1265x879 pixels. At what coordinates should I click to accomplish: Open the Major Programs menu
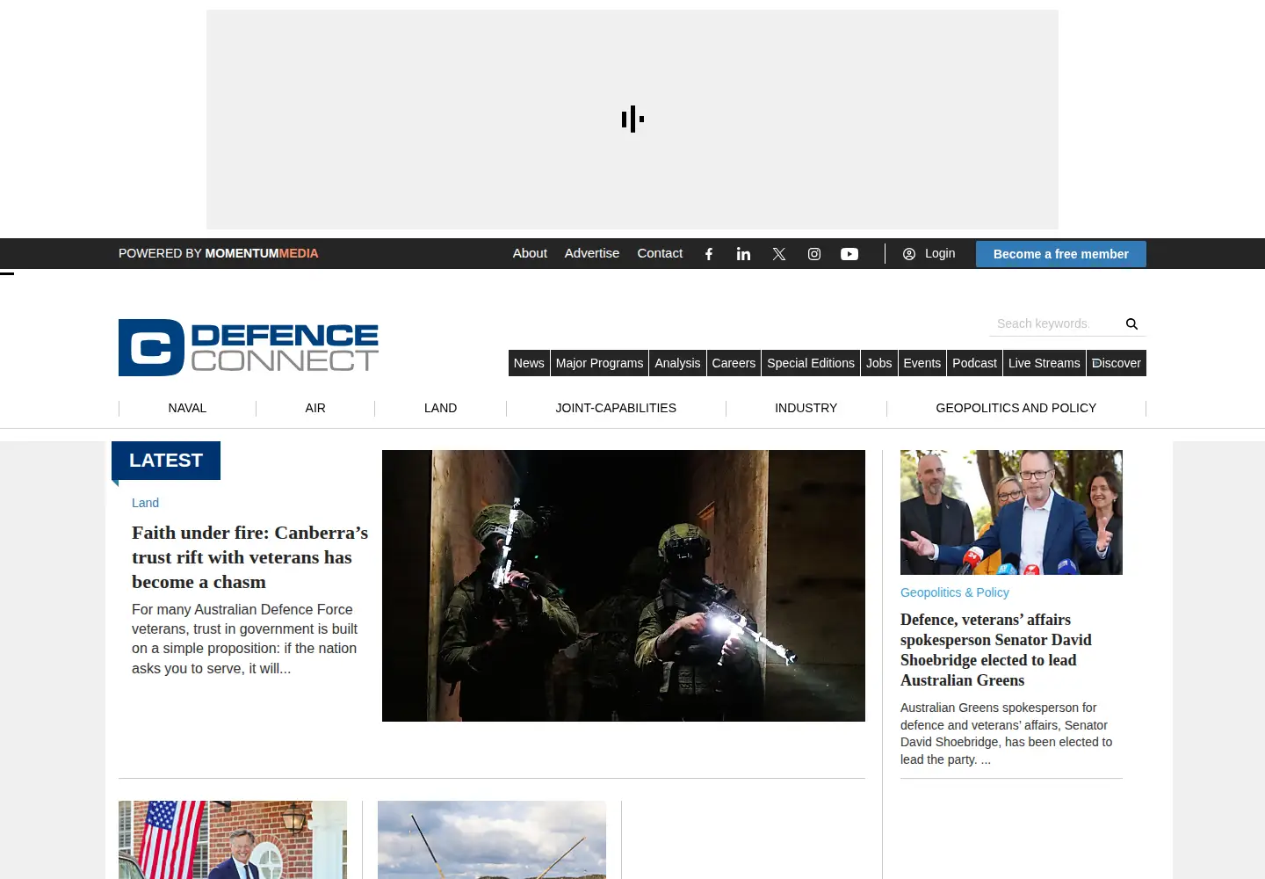click(x=600, y=363)
